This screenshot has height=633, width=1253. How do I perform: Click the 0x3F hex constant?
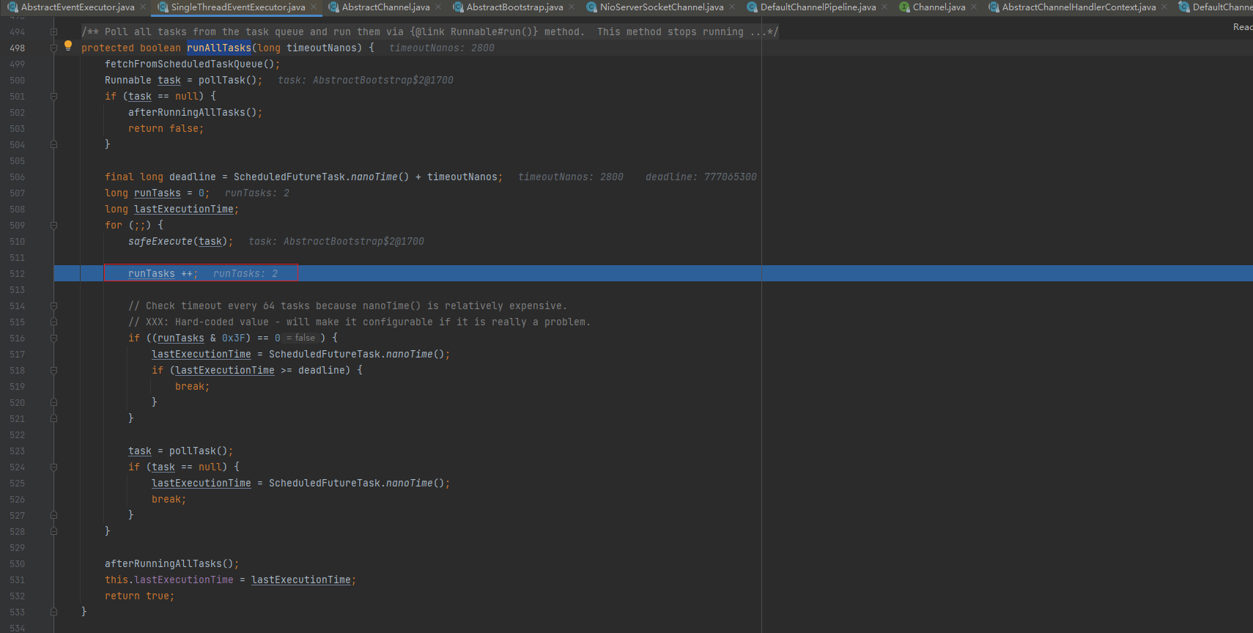coord(233,338)
